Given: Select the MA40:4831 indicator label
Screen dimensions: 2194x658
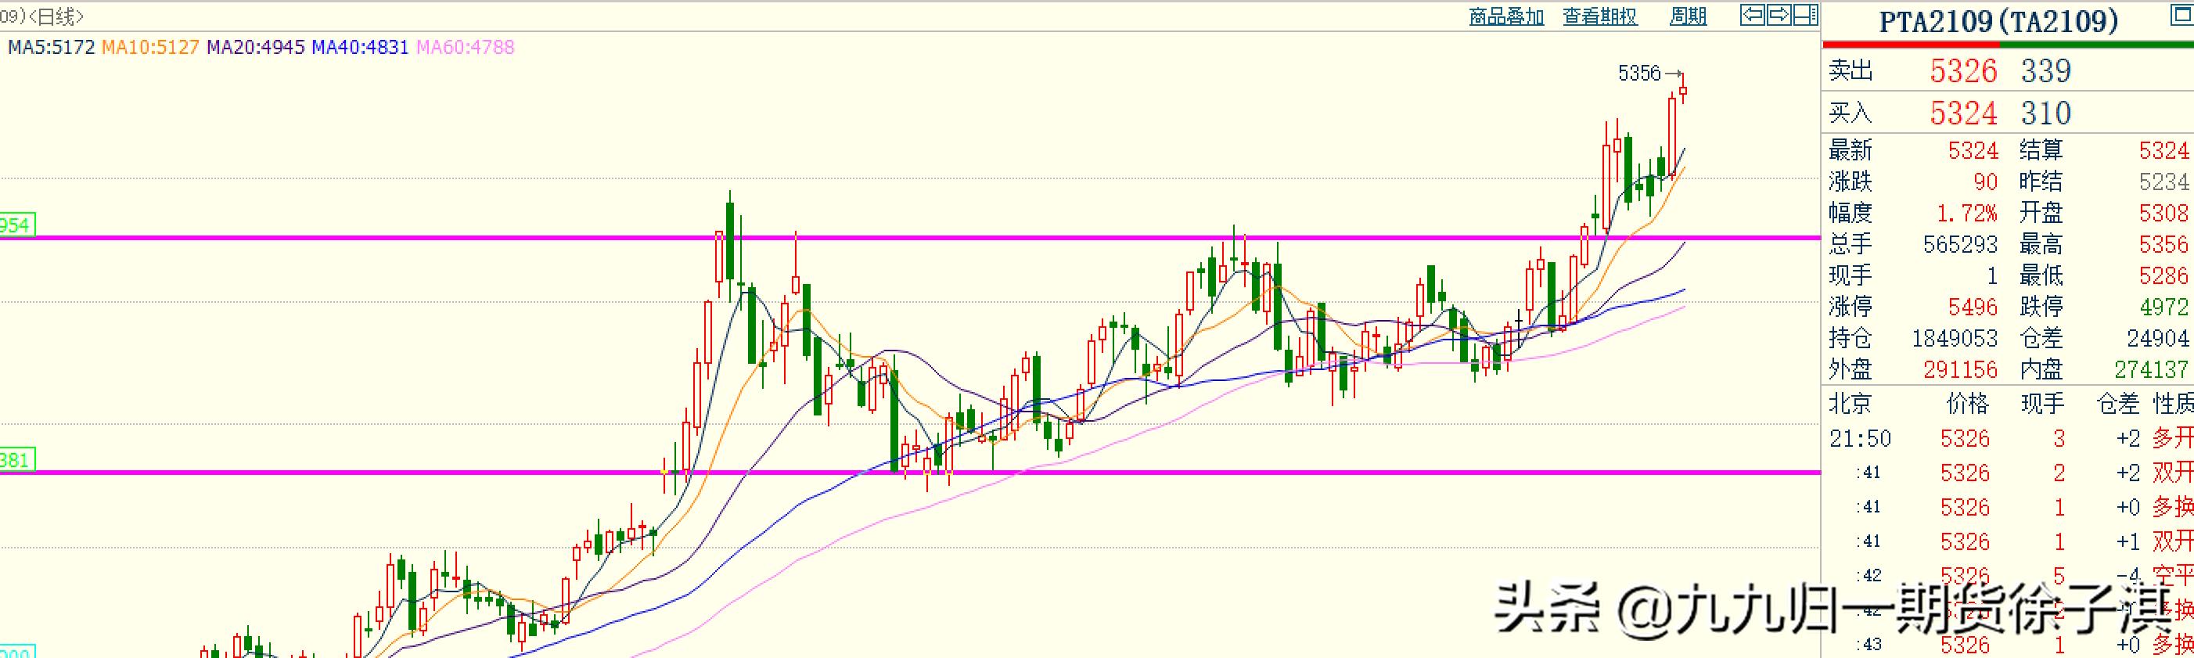Looking at the screenshot, I should coord(360,47).
